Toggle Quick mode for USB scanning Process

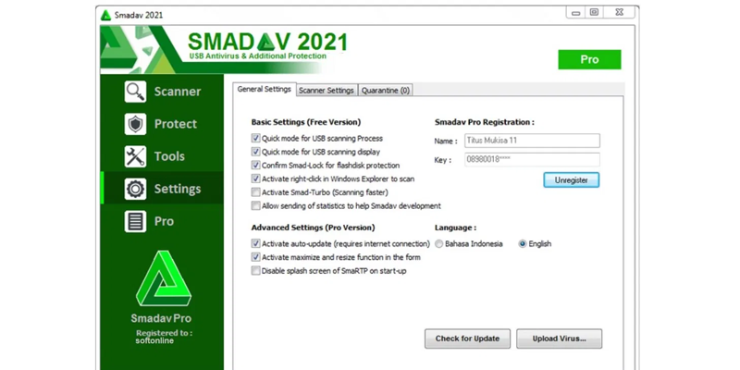pyautogui.click(x=256, y=138)
